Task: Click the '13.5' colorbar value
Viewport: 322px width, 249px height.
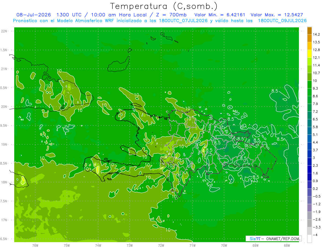Action: tap(316, 42)
